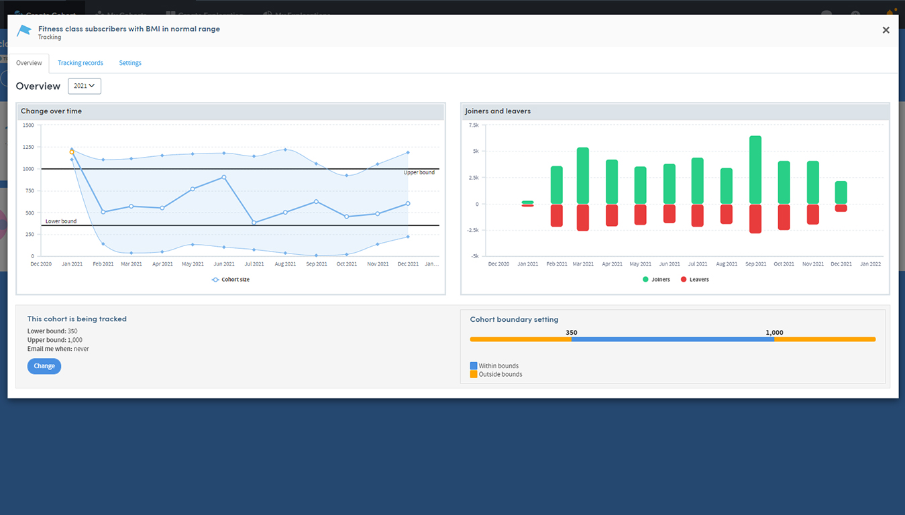The height and width of the screenshot is (515, 905).
Task: Open the 2021 year dropdown
Action: (85, 86)
